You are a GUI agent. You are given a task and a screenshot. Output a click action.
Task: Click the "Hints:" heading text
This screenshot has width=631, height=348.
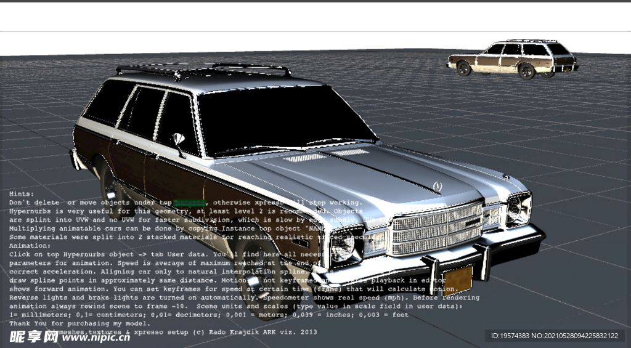pos(23,193)
